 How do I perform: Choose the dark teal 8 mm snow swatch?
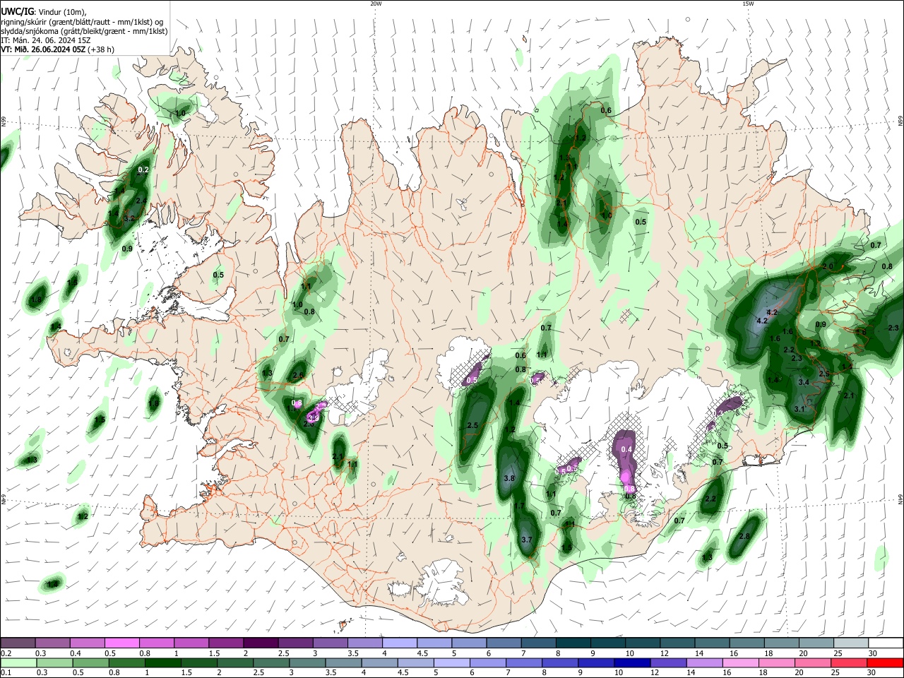tap(573, 643)
